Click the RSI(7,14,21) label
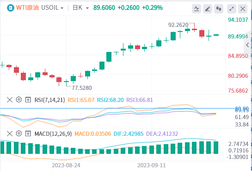 (49, 100)
